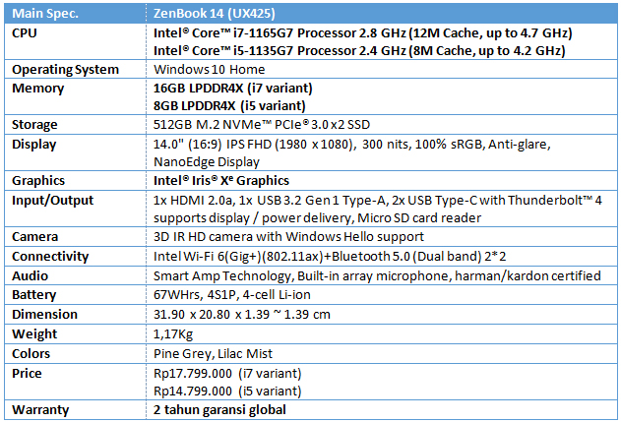Click the 'NanoEdge Display' text
This screenshot has height=422, width=621.
(x=207, y=162)
